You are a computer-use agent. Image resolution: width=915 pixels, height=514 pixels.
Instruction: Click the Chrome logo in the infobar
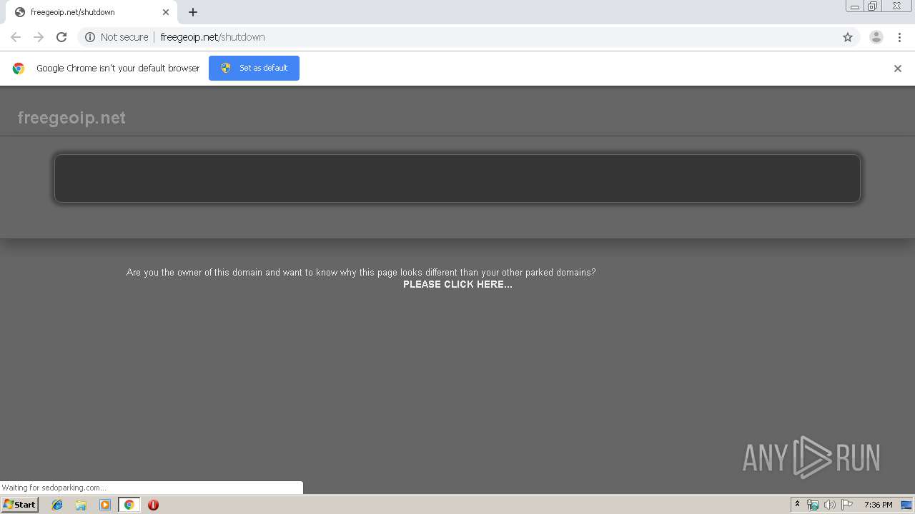click(19, 69)
